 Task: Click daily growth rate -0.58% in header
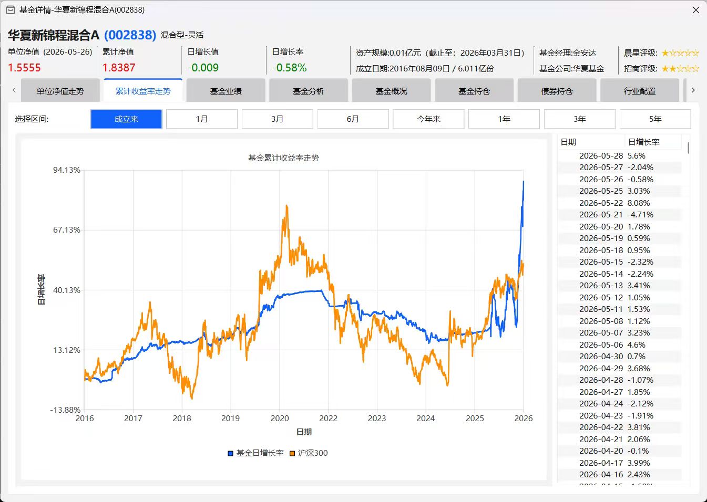click(x=289, y=68)
